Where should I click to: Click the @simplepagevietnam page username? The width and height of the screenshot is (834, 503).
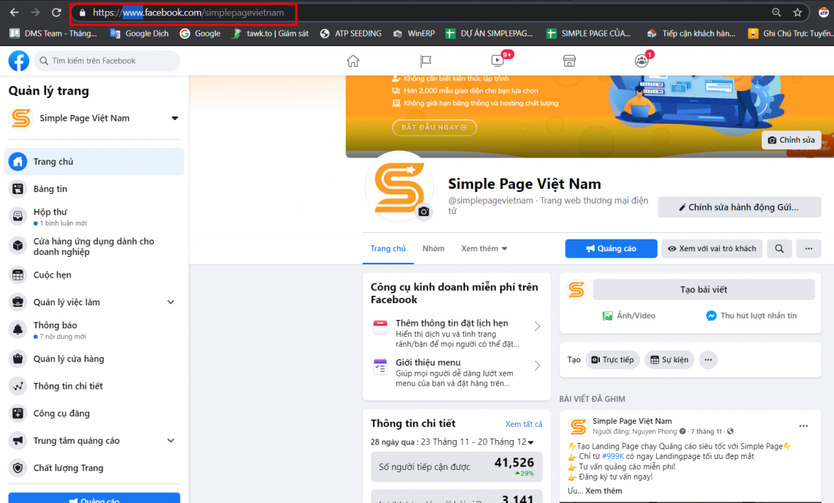(490, 201)
